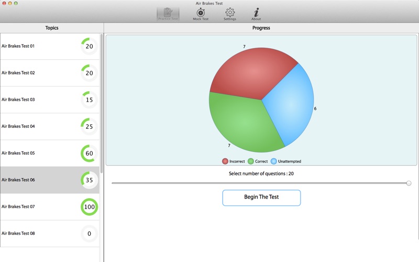The width and height of the screenshot is (419, 262).
Task: Open the Settings gear icon
Action: coord(230,12)
